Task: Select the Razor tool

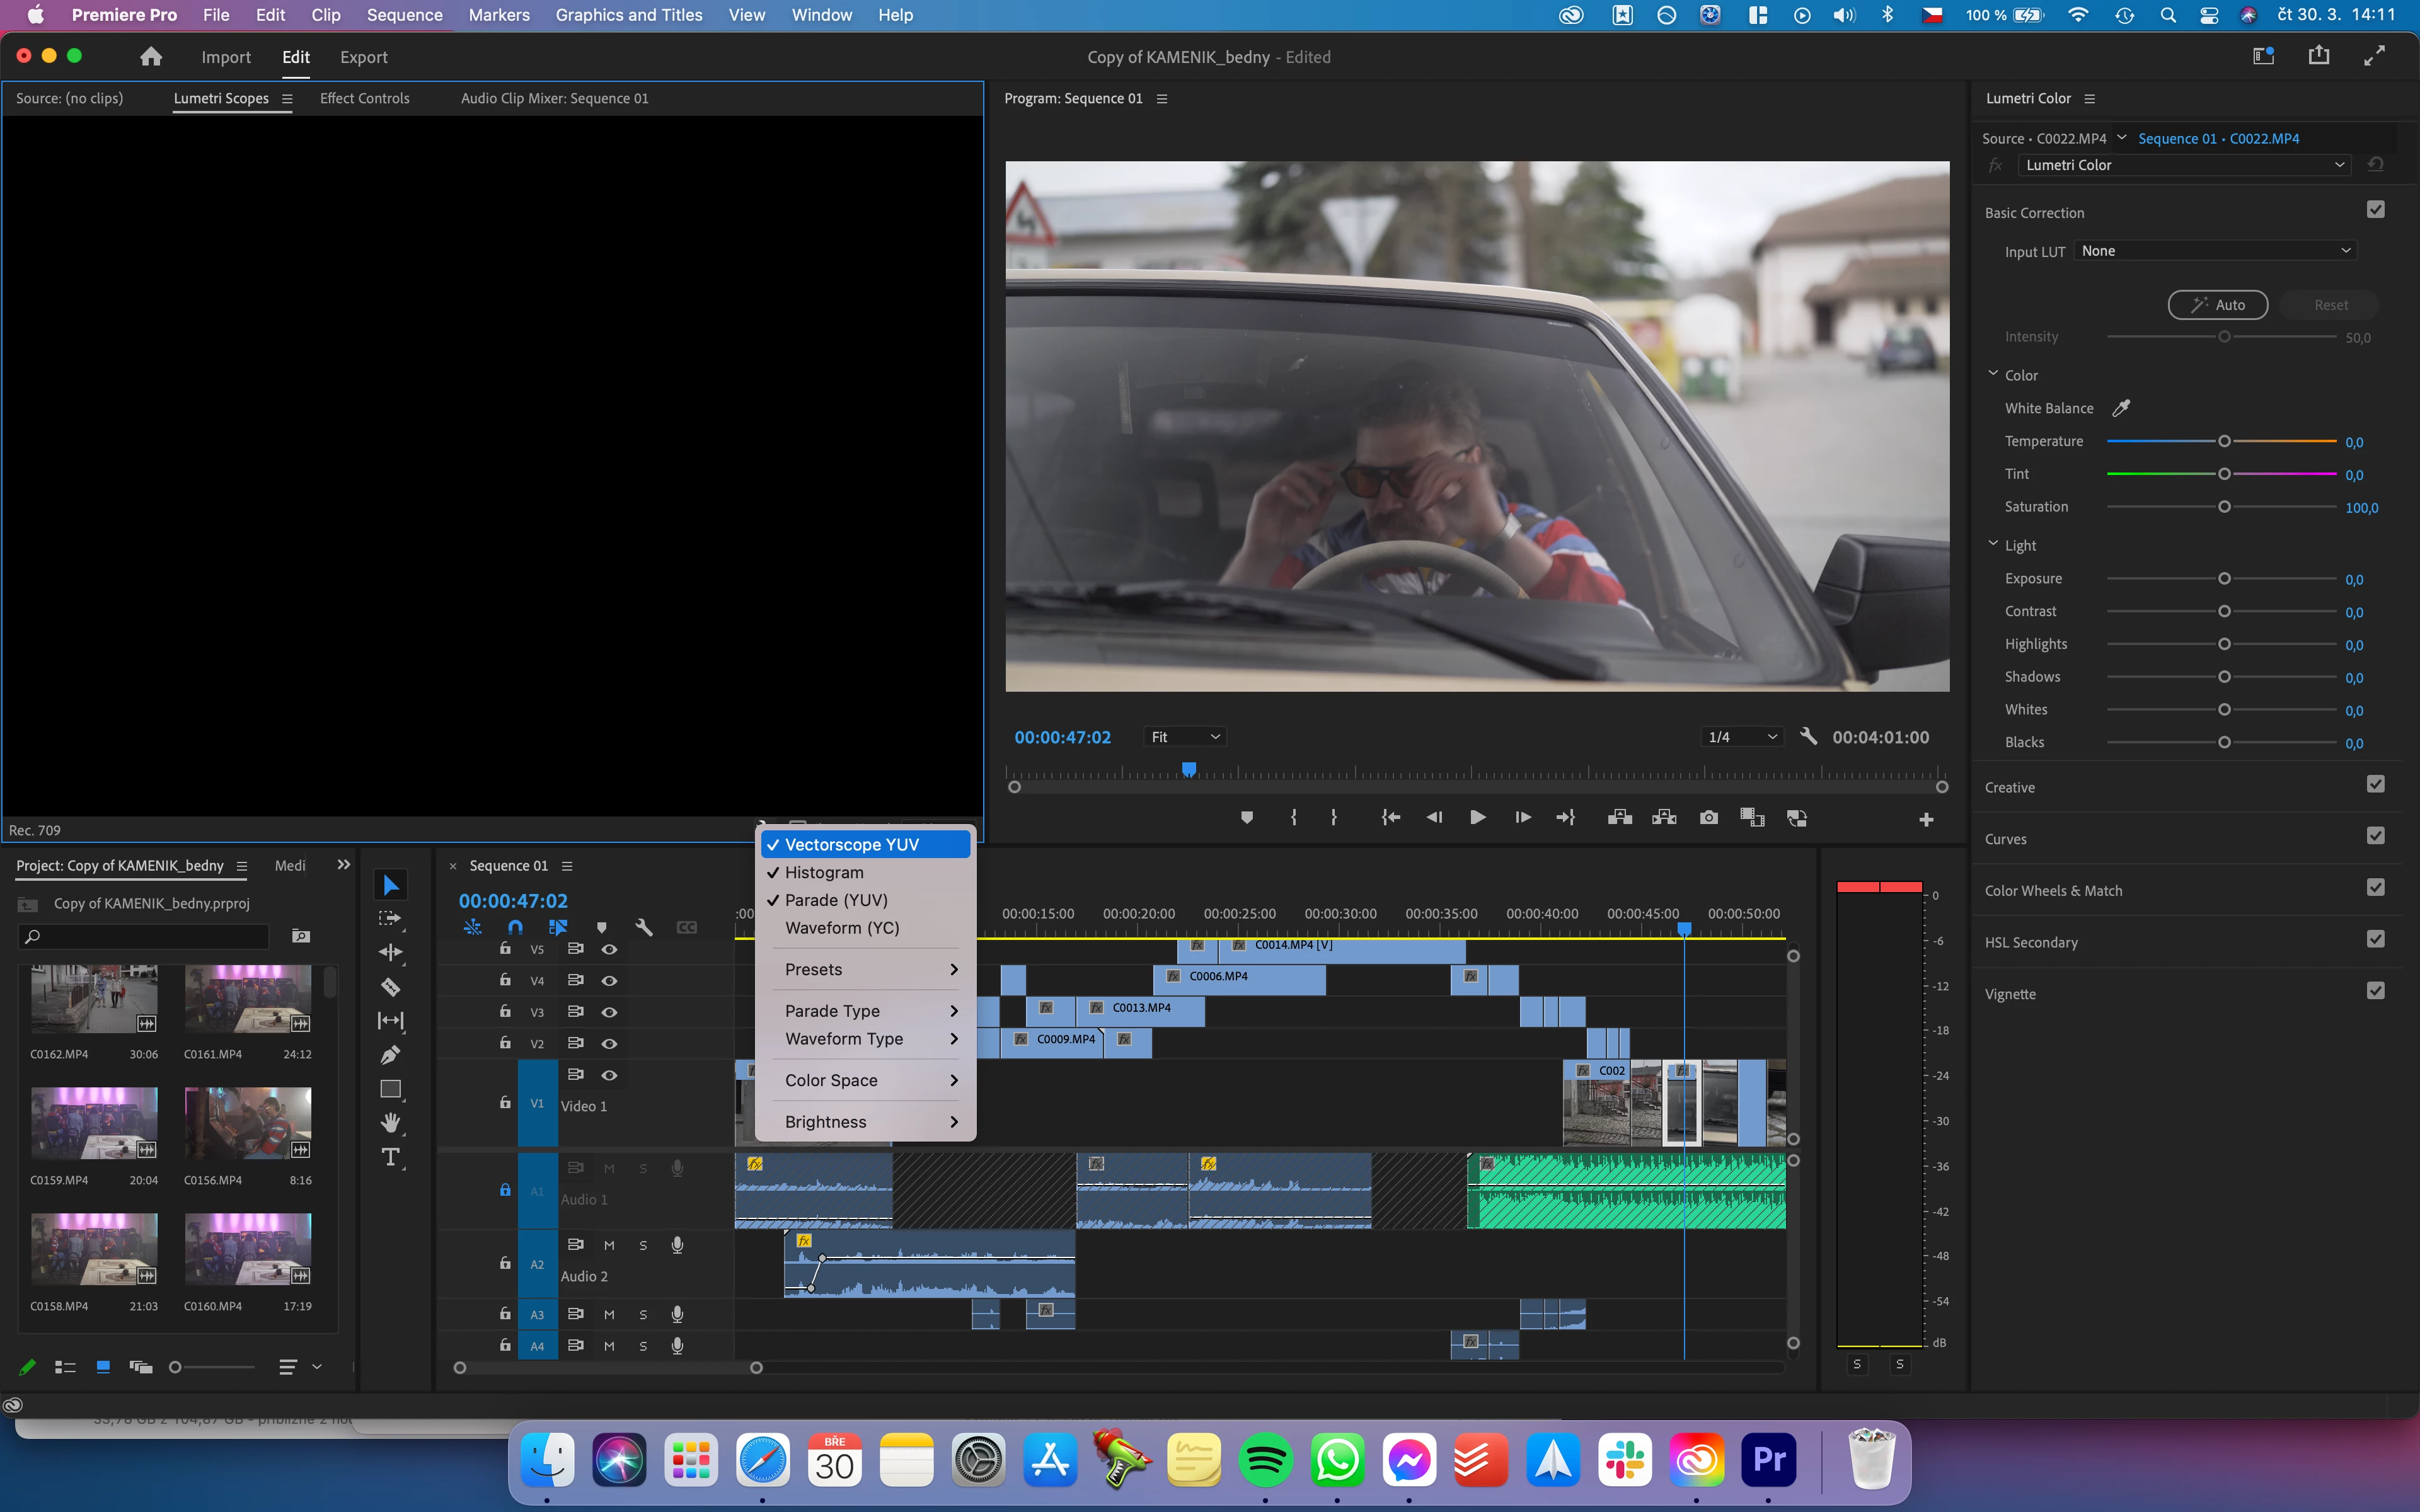Action: 390,987
